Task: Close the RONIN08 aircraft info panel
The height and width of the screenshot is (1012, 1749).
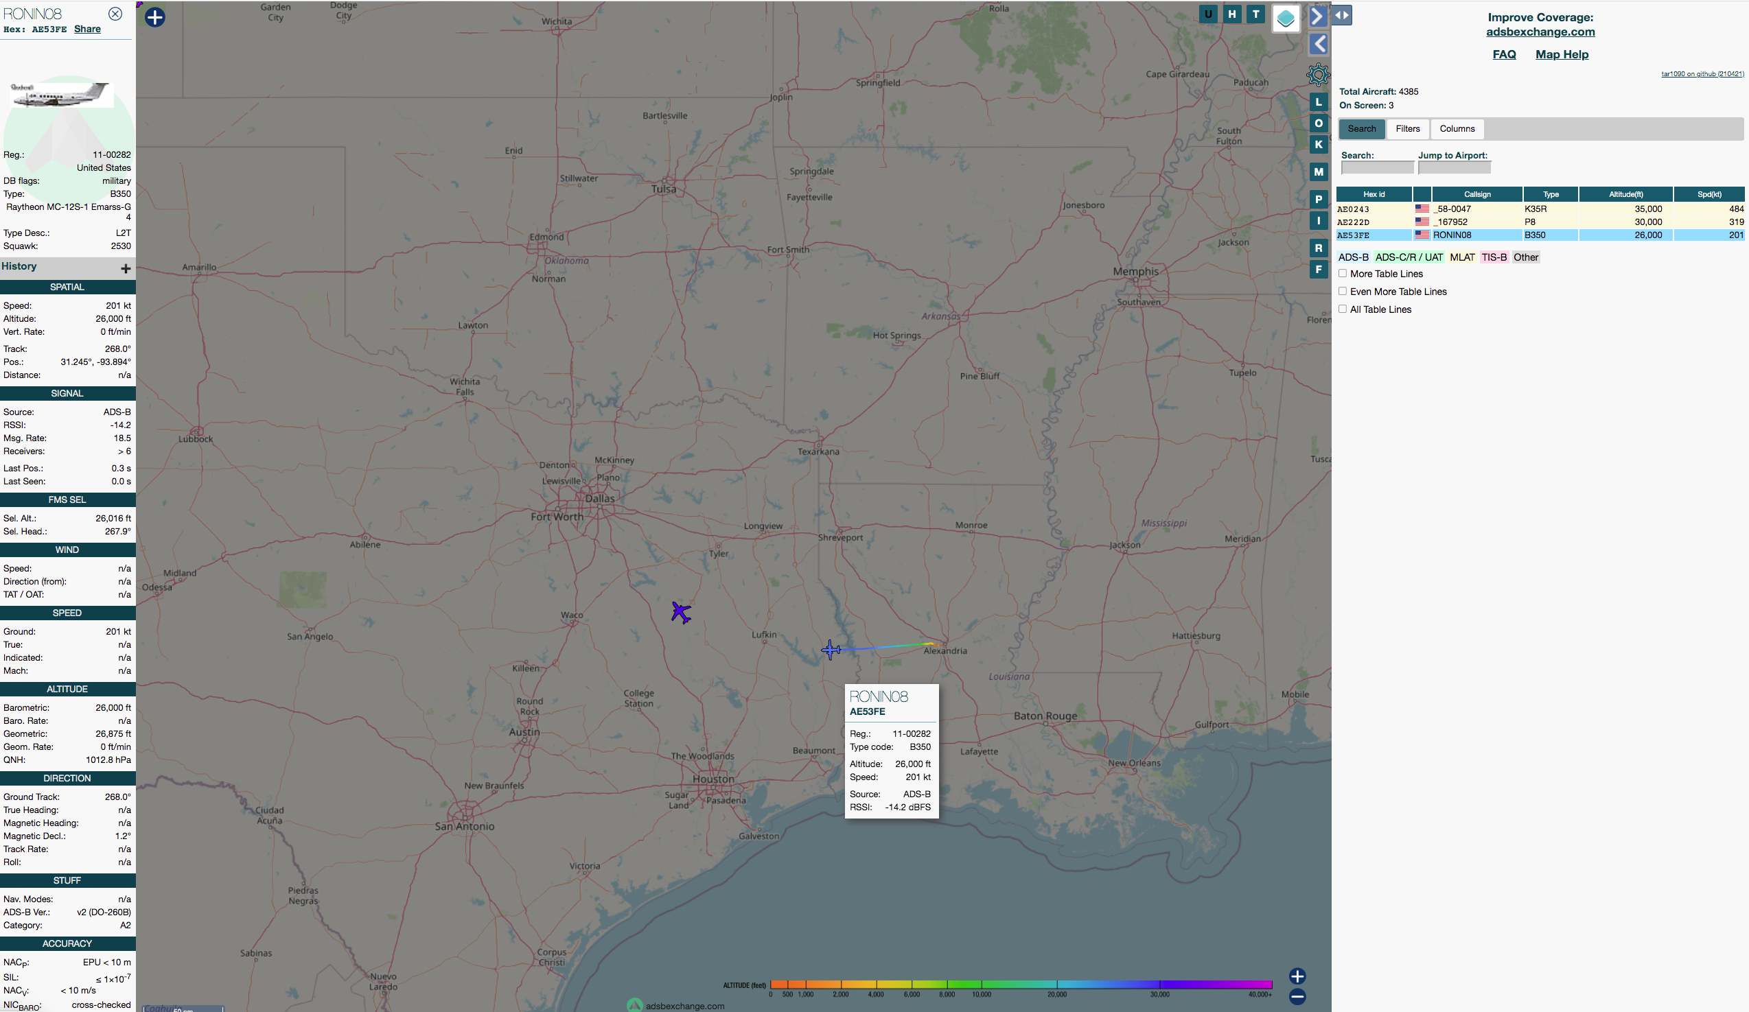Action: [115, 14]
